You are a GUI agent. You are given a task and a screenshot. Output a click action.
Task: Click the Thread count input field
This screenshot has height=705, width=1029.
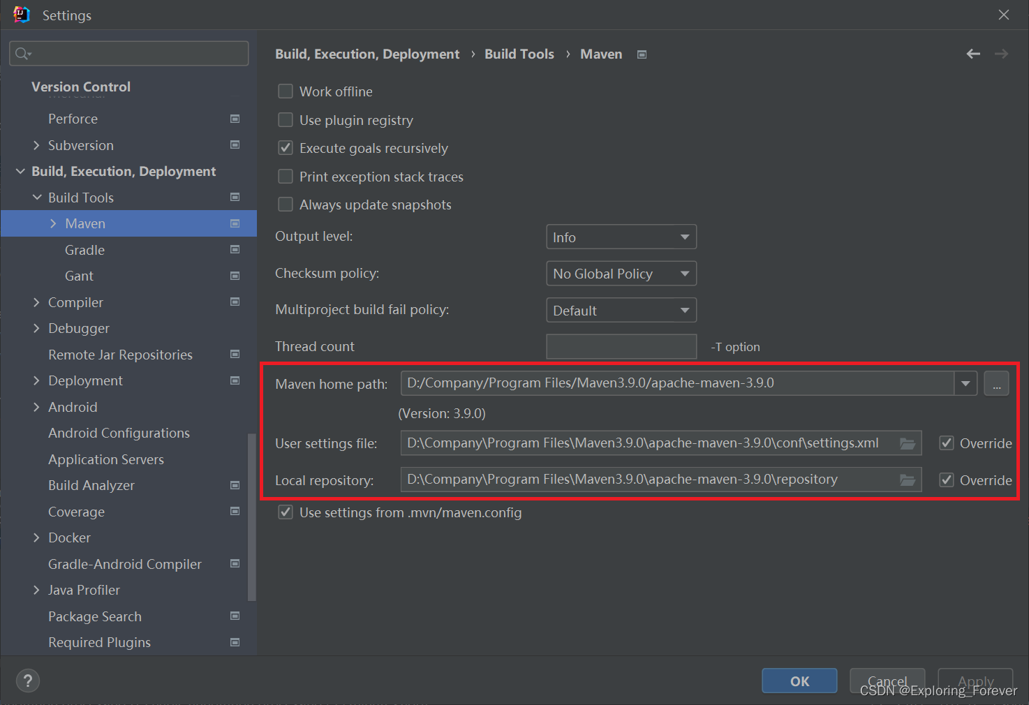click(621, 346)
